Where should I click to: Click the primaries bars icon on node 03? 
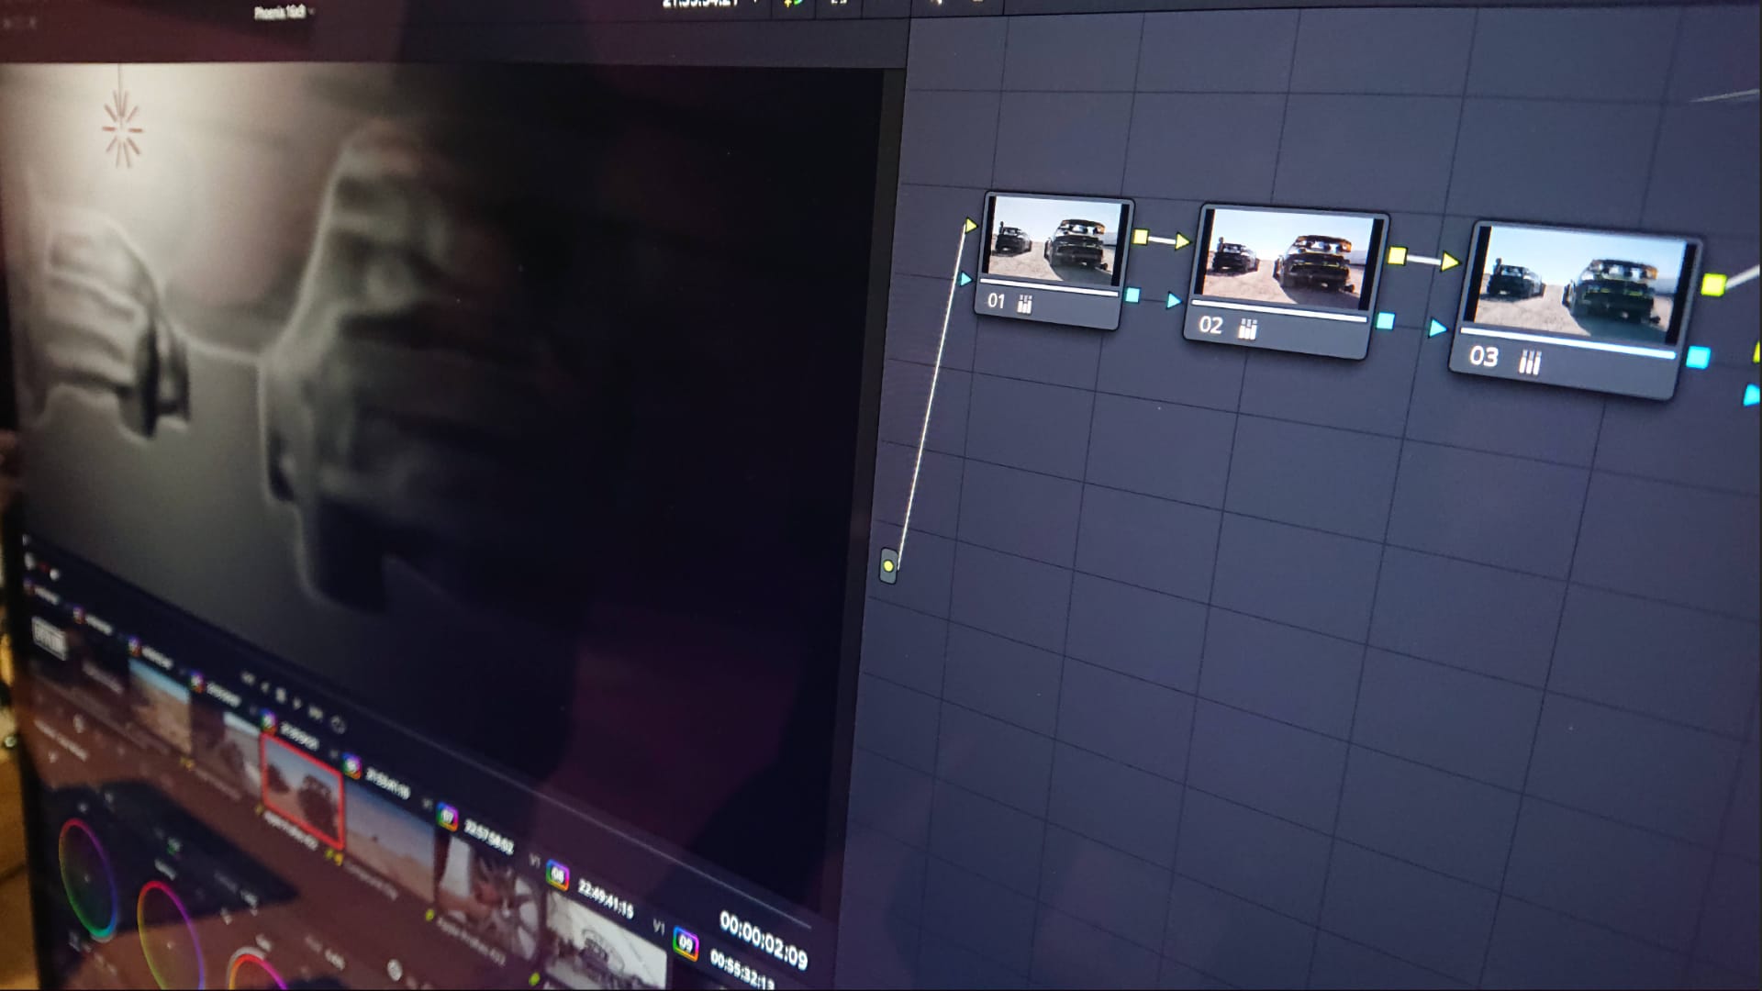(1529, 362)
